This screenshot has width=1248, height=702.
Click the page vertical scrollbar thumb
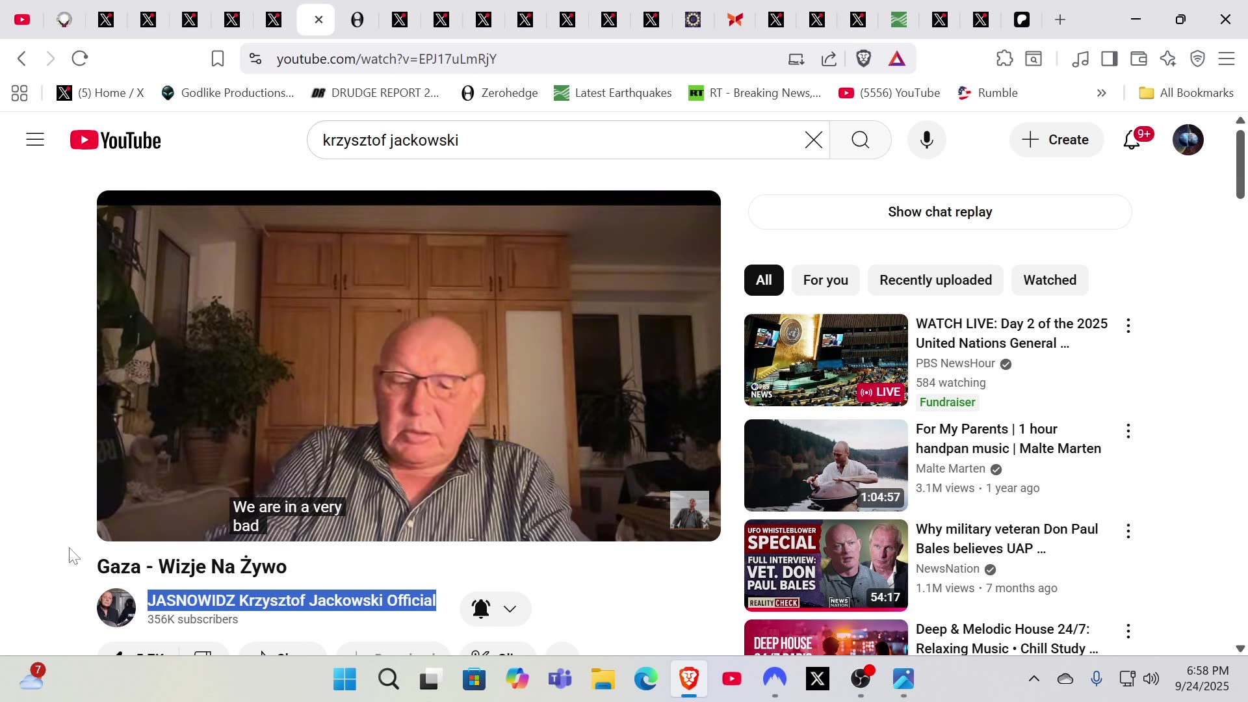click(1240, 164)
